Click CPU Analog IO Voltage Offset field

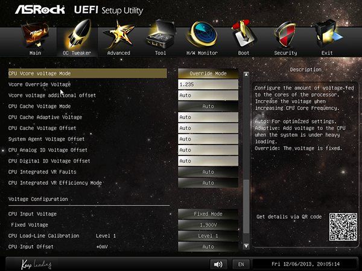coord(208,150)
